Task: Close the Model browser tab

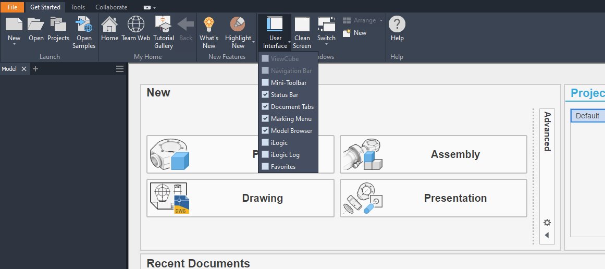Action: pyautogui.click(x=24, y=69)
